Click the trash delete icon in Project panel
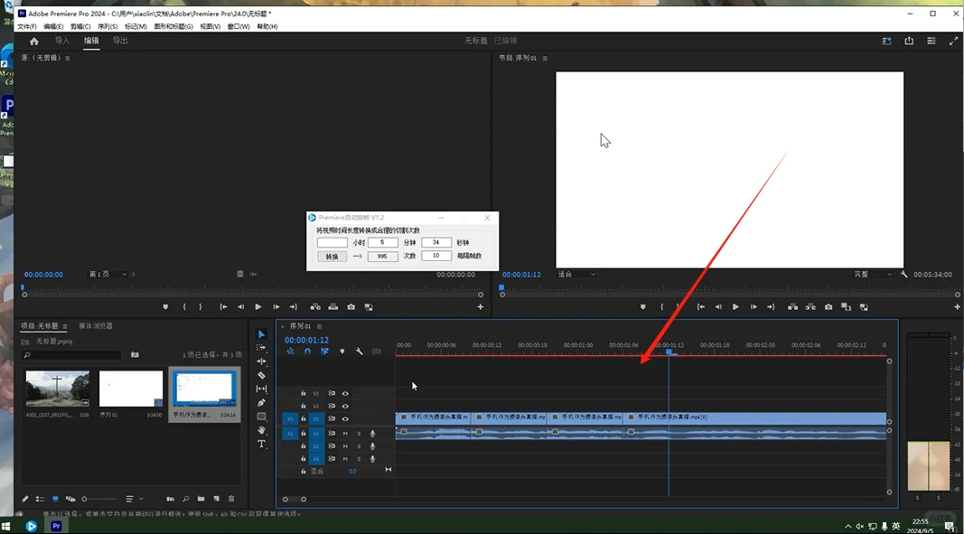The image size is (964, 534). [x=231, y=499]
